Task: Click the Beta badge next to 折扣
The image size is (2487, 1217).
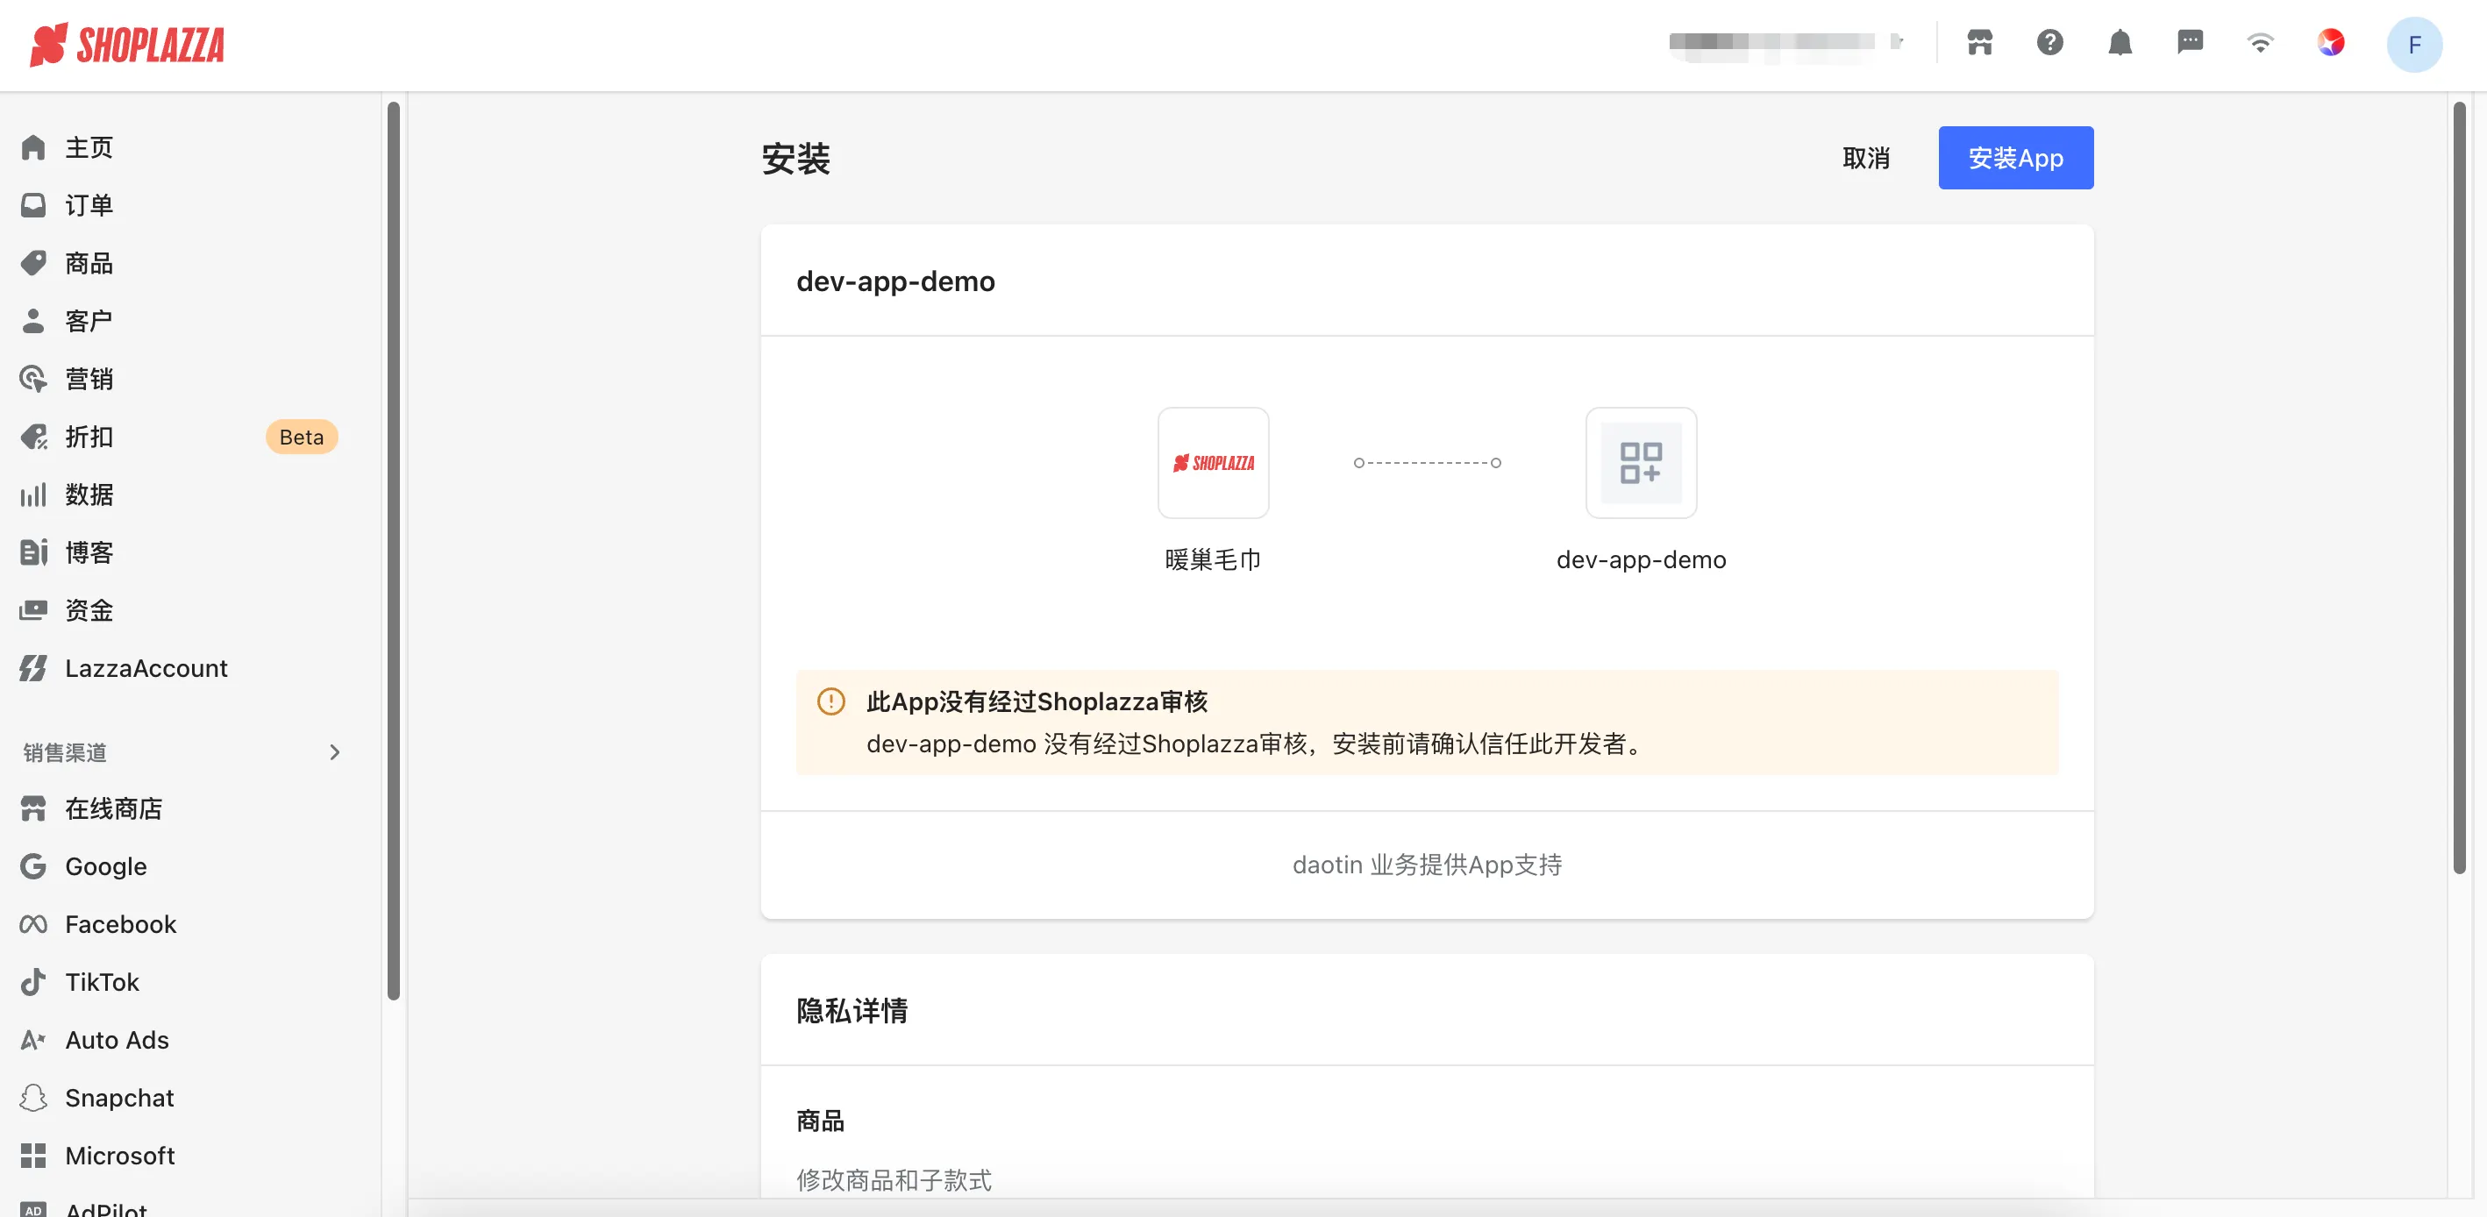Action: click(301, 438)
